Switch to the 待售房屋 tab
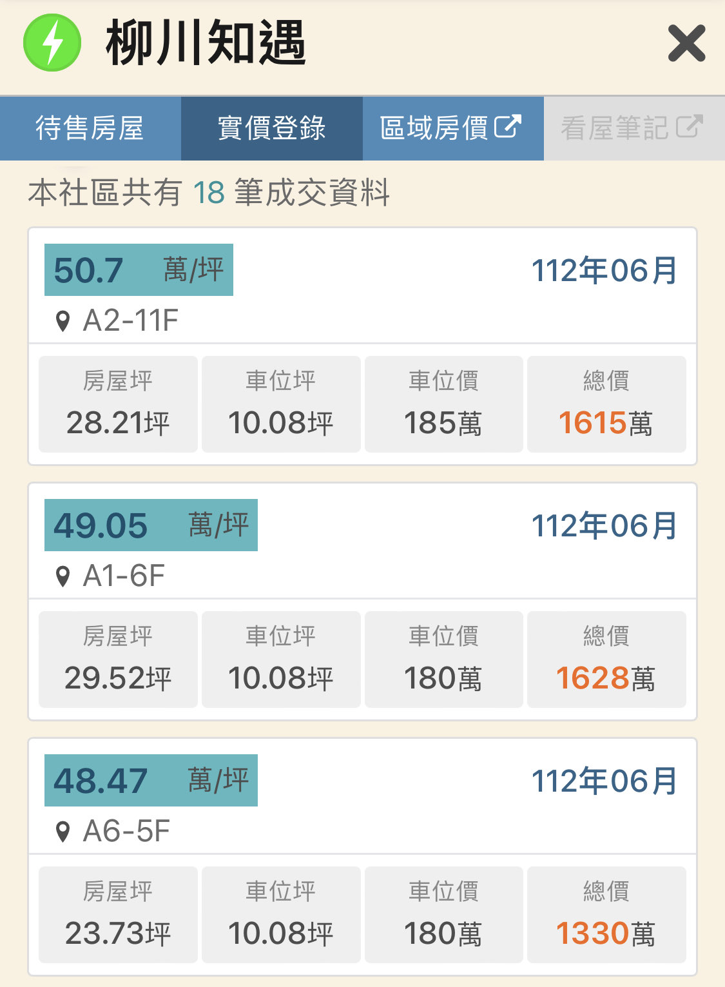Screen dimensions: 725x987 point(90,128)
